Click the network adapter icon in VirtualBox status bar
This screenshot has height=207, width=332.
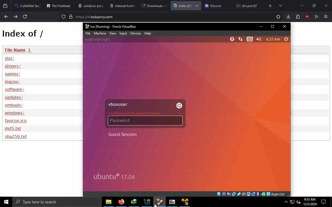coord(234,194)
